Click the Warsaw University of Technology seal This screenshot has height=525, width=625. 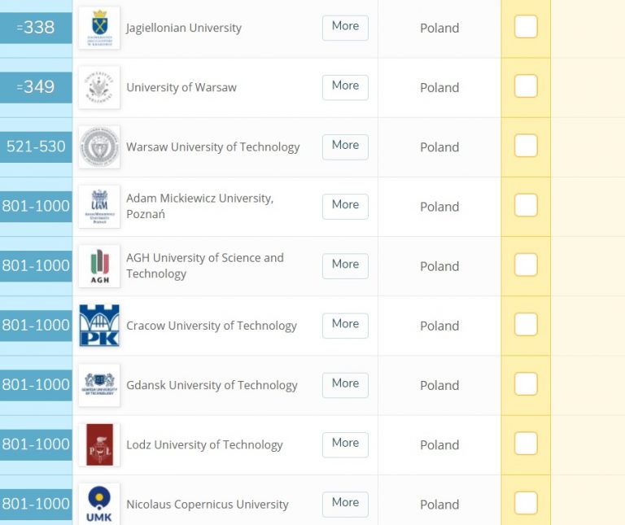click(x=99, y=147)
